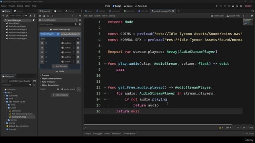Image resolution: width=255 pixels, height=143 pixels.
Task: Click the Add Element button
Action: point(60,66)
